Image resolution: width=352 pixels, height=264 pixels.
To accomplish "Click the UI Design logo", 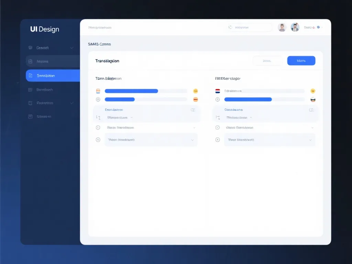I will (45, 29).
